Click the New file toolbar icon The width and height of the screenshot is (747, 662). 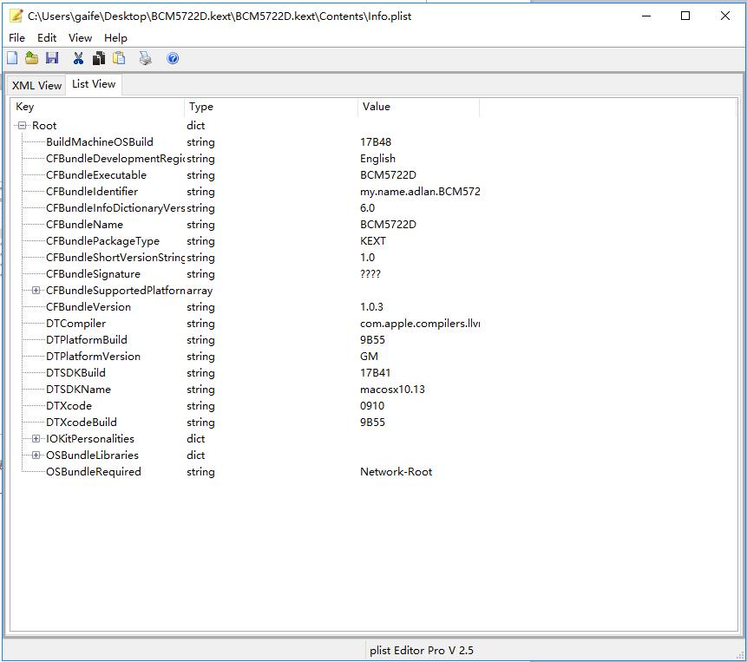[12, 58]
